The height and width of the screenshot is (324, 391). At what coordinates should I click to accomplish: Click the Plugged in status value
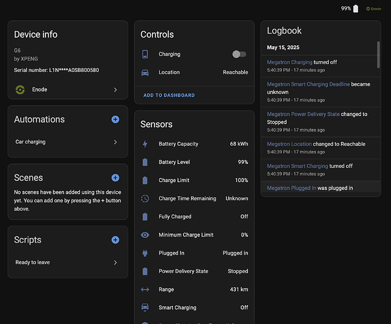235,253
